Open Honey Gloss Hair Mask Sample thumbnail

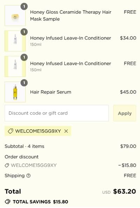coord(15,15)
